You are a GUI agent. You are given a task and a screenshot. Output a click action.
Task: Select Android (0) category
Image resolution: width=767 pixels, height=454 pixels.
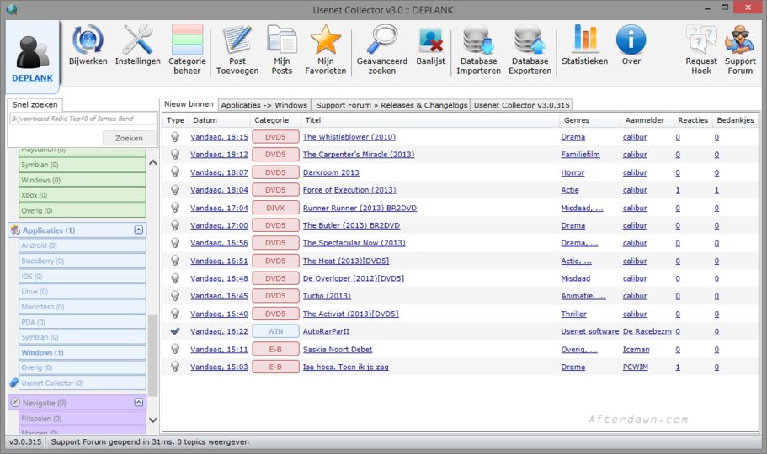[83, 245]
